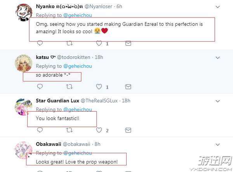Screen dimensions: 233x172
Task: Retweet katsu's 'so adorable' tweet
Action: tap(70, 87)
